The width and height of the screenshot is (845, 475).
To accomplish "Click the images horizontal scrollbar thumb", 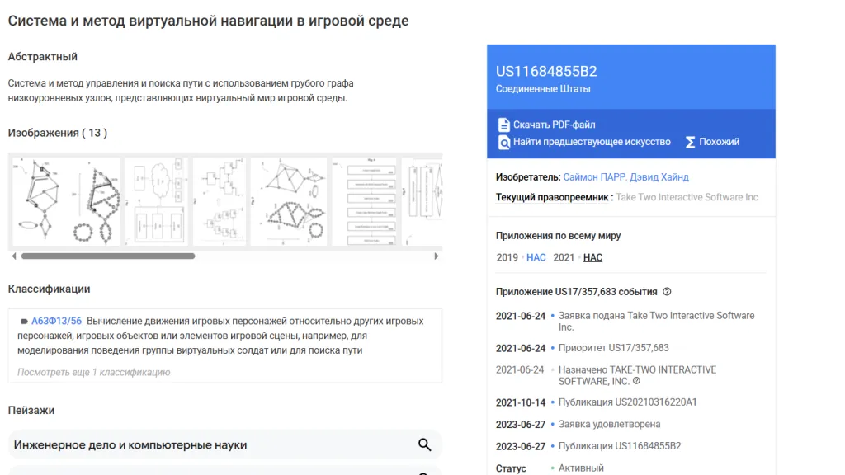I will coord(107,256).
